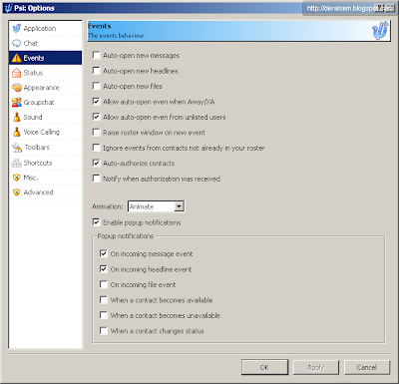Enable Auto-open new headlines

point(96,71)
